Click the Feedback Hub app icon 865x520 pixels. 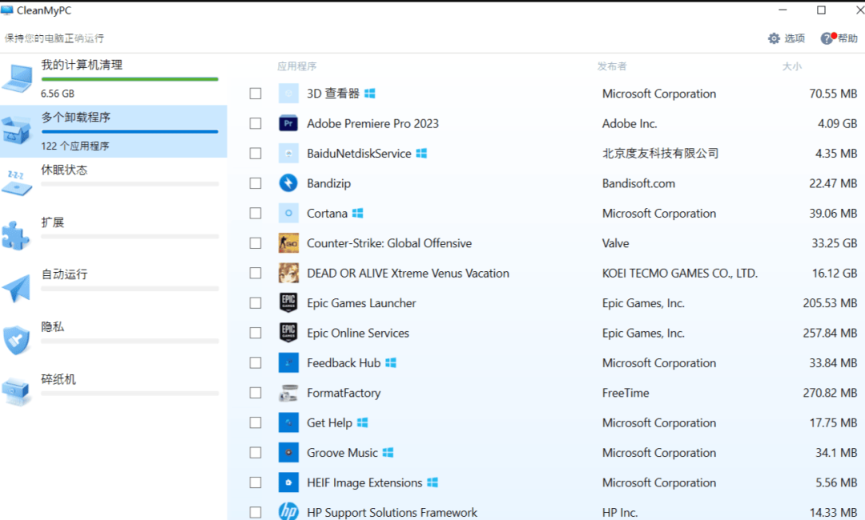(288, 362)
